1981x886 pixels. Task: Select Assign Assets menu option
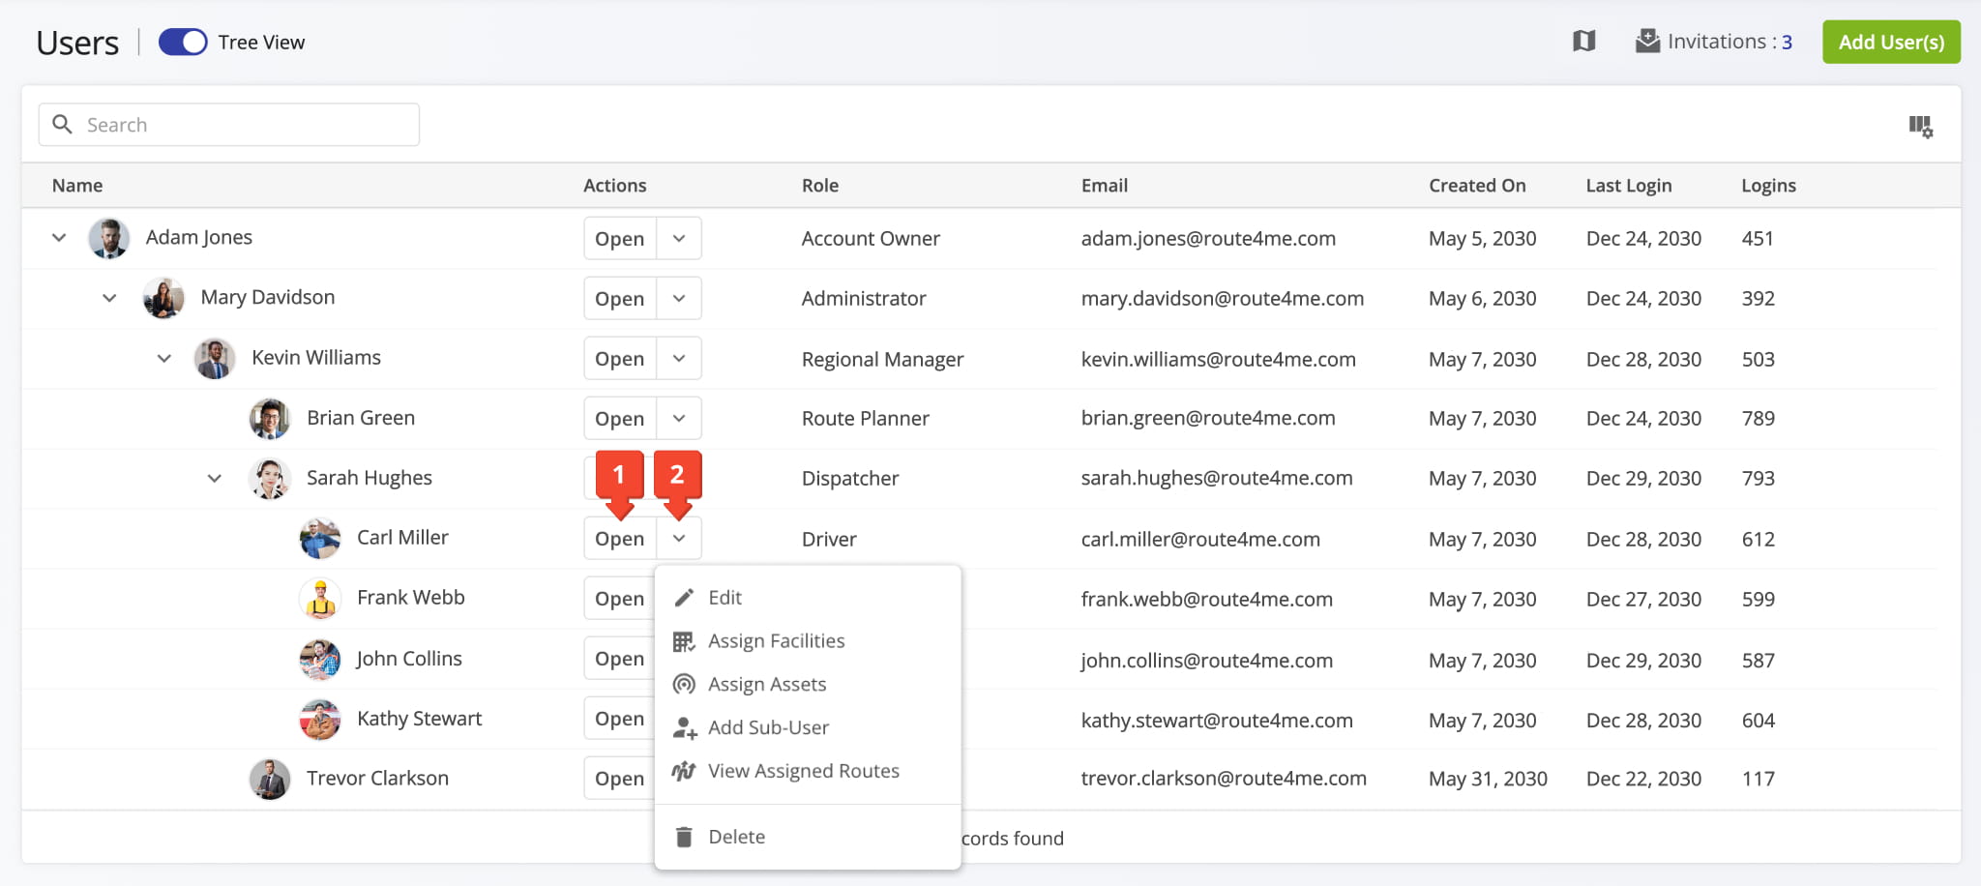click(x=808, y=684)
